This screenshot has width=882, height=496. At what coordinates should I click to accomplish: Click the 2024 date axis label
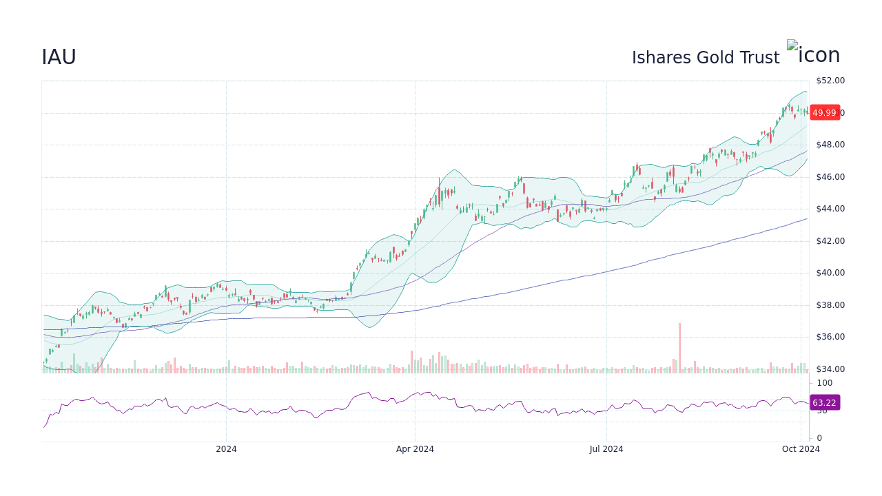pos(226,449)
